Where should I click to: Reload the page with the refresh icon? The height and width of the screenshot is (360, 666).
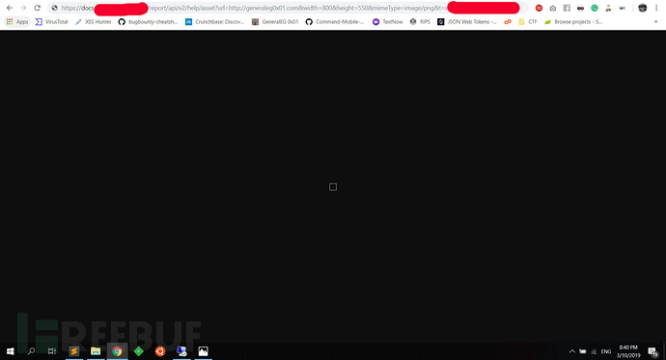pos(38,8)
